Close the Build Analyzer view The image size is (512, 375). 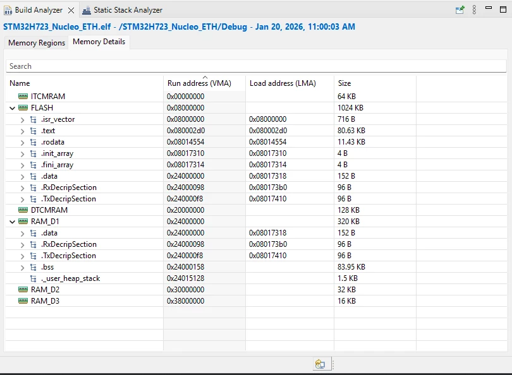click(x=71, y=11)
